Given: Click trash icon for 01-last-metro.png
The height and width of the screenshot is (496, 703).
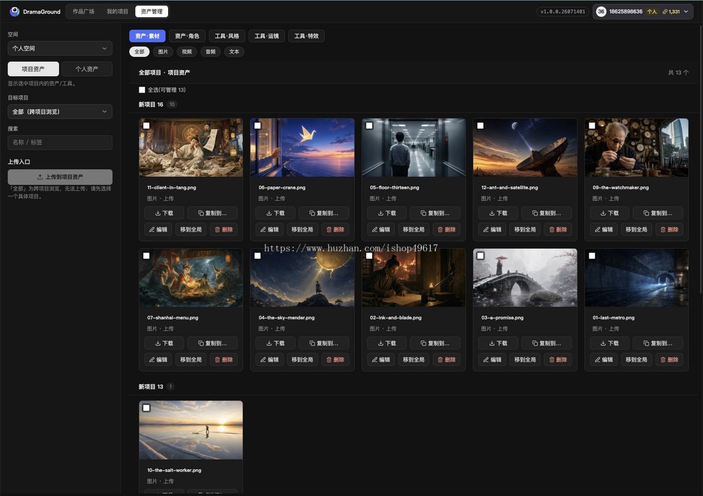Looking at the screenshot, I should (663, 360).
